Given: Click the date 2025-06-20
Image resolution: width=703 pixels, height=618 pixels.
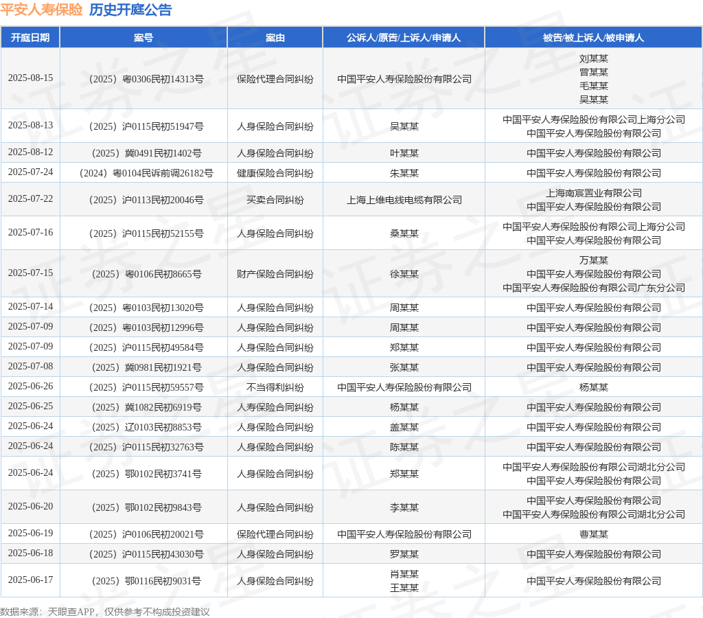Looking at the screenshot, I should coord(30,507).
